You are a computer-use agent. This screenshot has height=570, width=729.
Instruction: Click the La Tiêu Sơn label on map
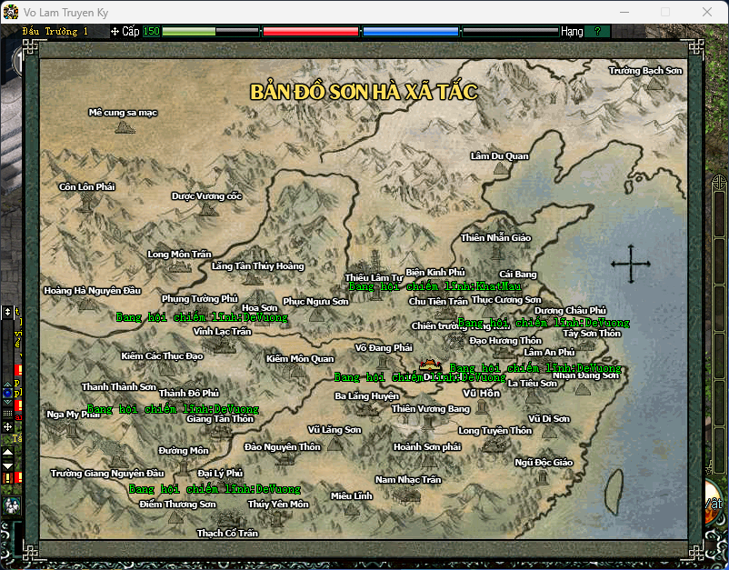[533, 383]
